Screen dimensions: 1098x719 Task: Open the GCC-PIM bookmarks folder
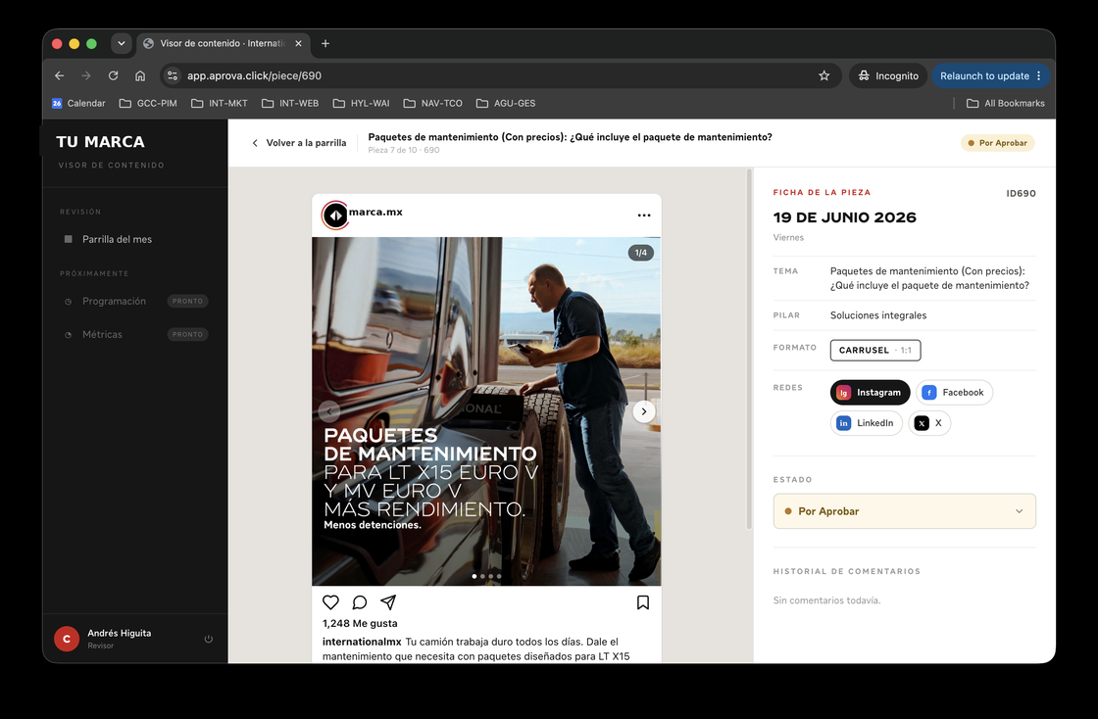click(148, 104)
